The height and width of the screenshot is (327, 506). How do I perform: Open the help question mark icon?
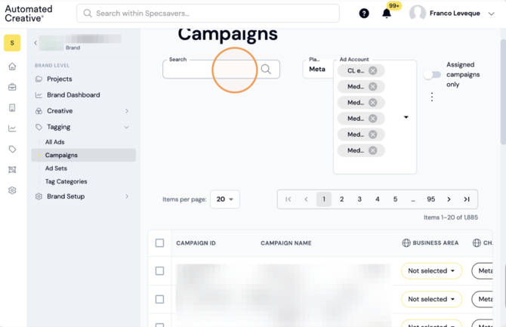click(x=364, y=14)
